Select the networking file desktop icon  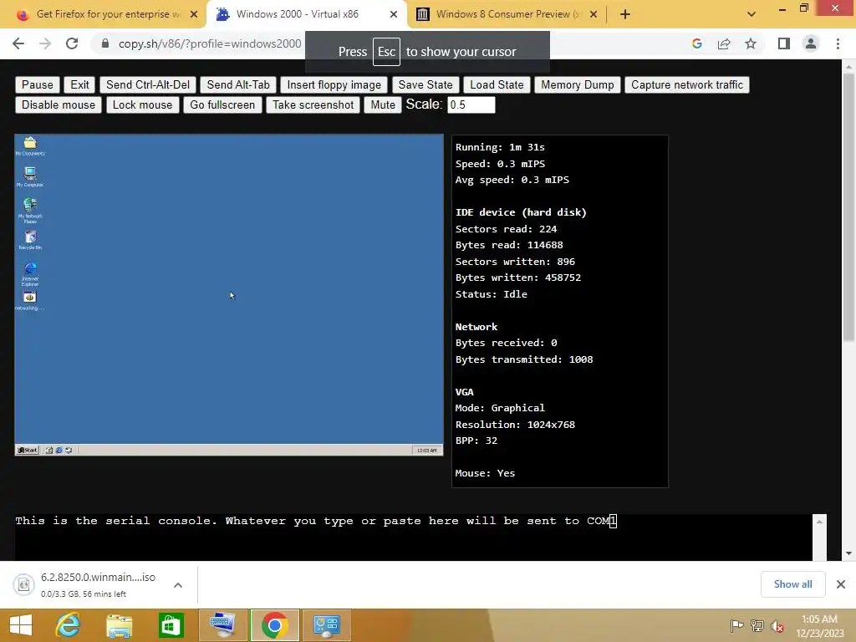tap(29, 301)
